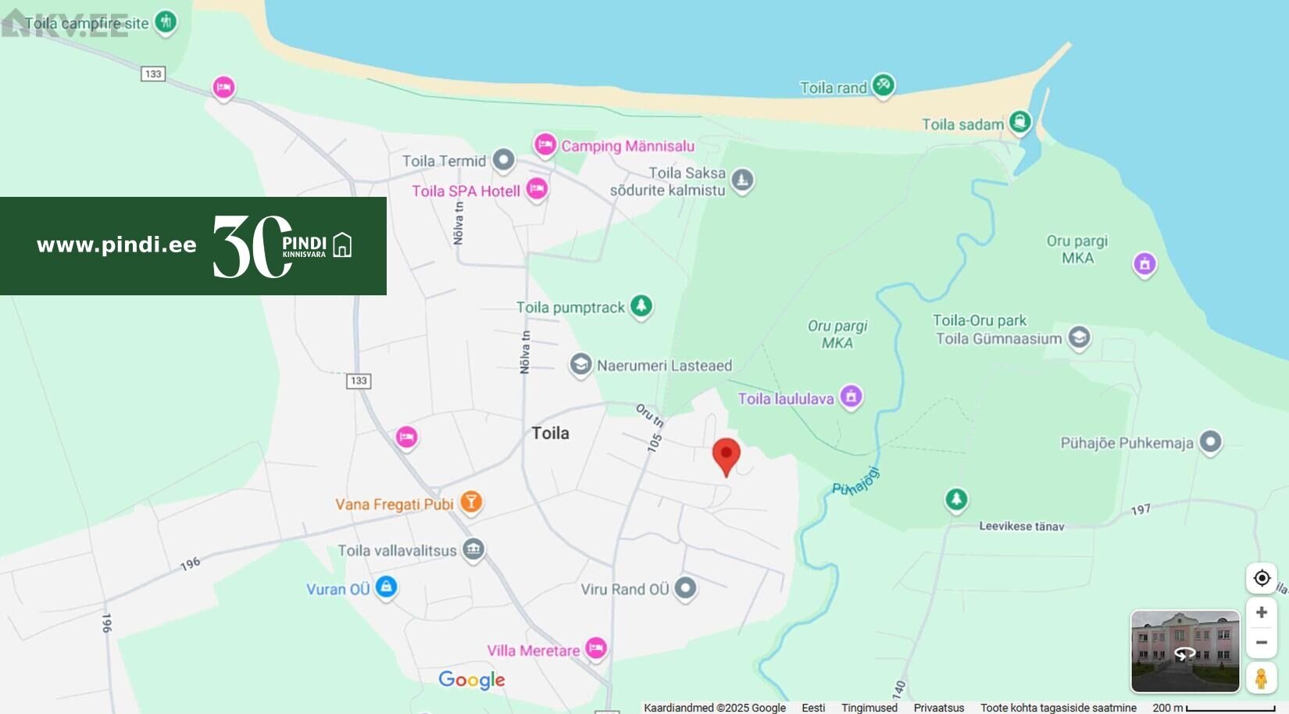Screen dimensions: 1289x714
Task: Click the Toila sadam harbor icon
Action: [1019, 122]
